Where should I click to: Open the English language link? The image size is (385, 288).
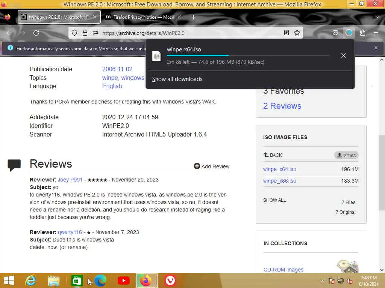[x=112, y=86]
